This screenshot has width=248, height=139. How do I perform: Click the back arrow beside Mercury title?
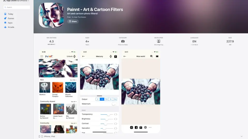tap(83, 56)
